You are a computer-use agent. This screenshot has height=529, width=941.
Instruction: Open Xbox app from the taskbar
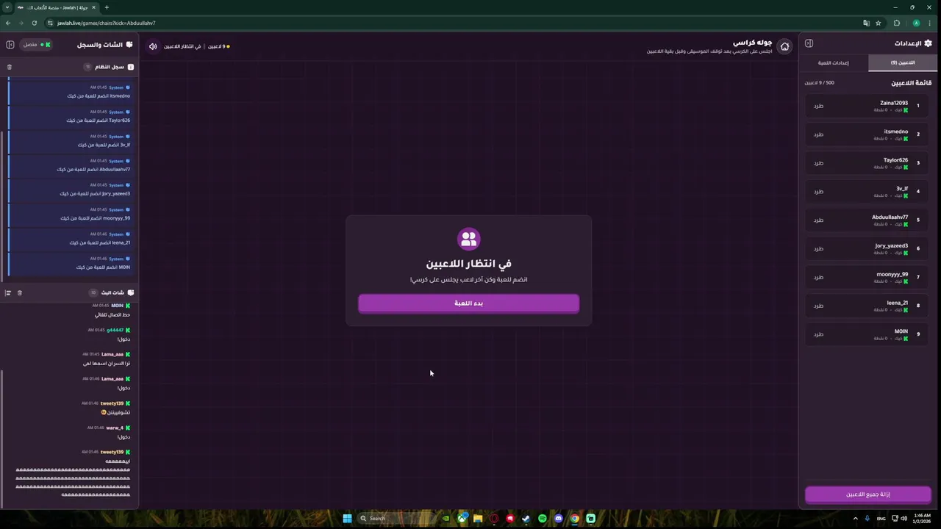(x=462, y=518)
